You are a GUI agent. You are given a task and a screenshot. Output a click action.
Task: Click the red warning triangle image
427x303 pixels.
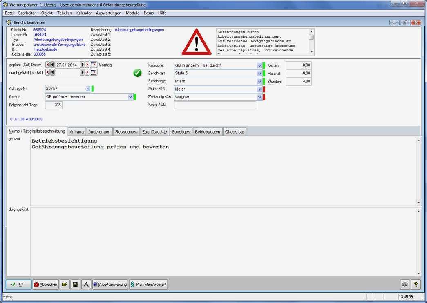(197, 42)
